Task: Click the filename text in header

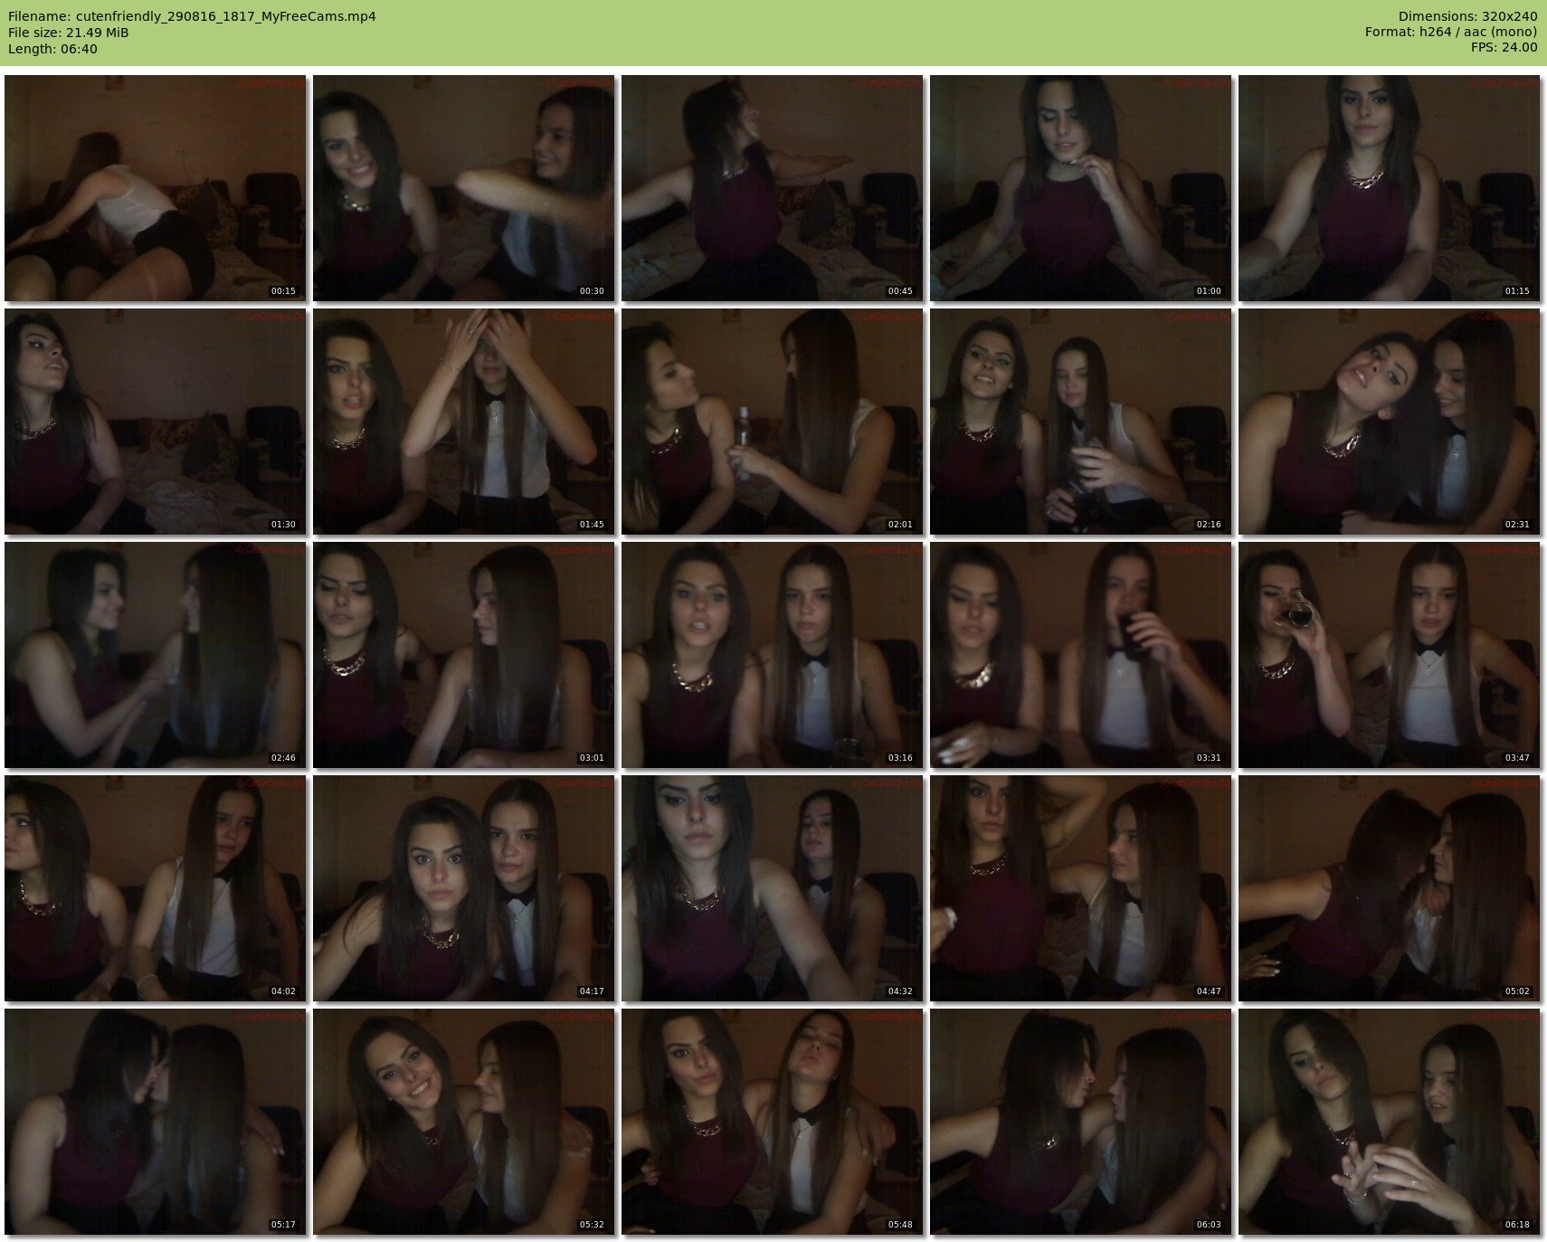Action: tap(192, 16)
